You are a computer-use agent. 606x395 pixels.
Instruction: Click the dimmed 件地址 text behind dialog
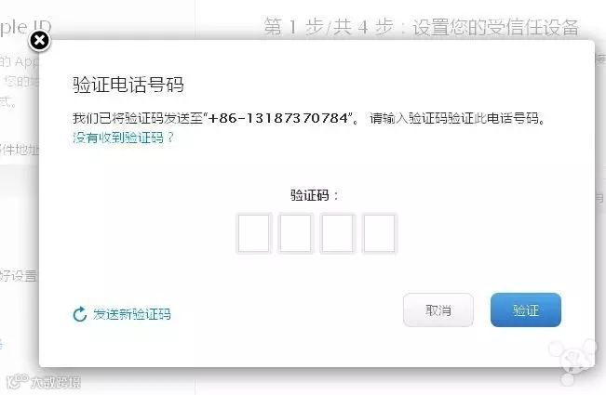20,150
